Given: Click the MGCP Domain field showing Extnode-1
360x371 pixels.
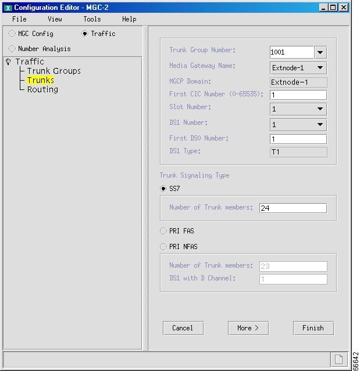Looking at the screenshot, I should pyautogui.click(x=298, y=82).
